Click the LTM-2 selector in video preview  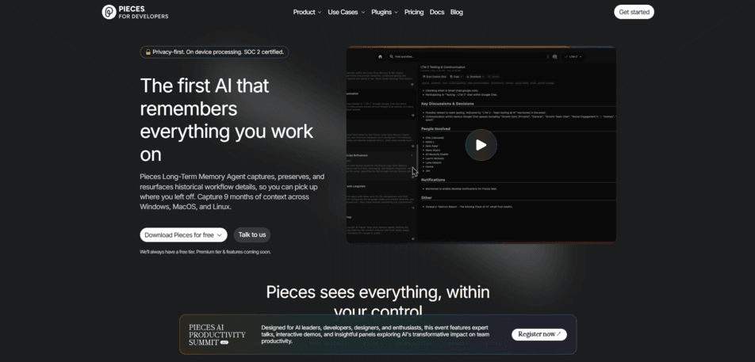pos(573,57)
